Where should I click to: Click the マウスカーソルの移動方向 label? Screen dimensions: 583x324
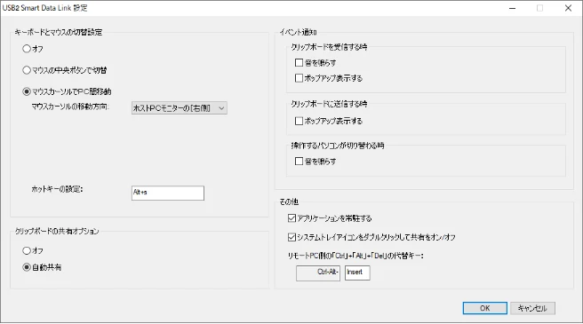(70, 107)
